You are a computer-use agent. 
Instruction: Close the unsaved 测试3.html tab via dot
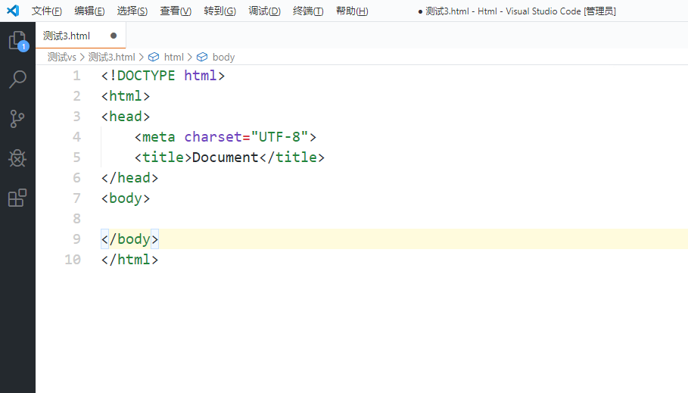pyautogui.click(x=114, y=36)
